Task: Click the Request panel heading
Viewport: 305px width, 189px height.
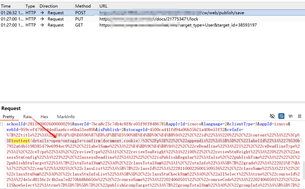Action: 11,108
